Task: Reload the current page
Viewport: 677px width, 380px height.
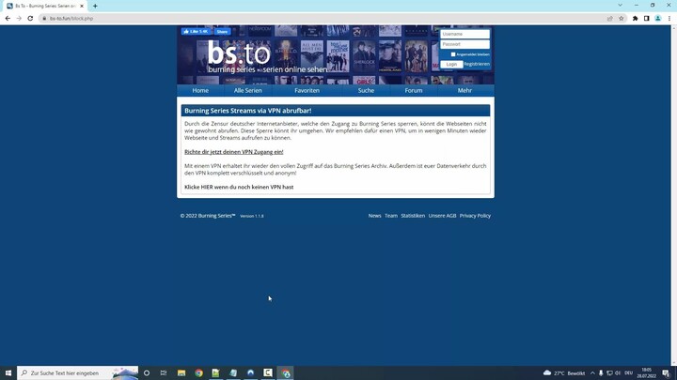Action: (30, 19)
